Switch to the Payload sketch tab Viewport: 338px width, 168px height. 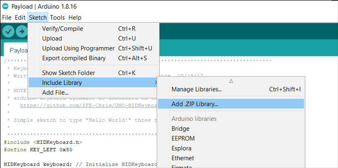pyautogui.click(x=16, y=50)
